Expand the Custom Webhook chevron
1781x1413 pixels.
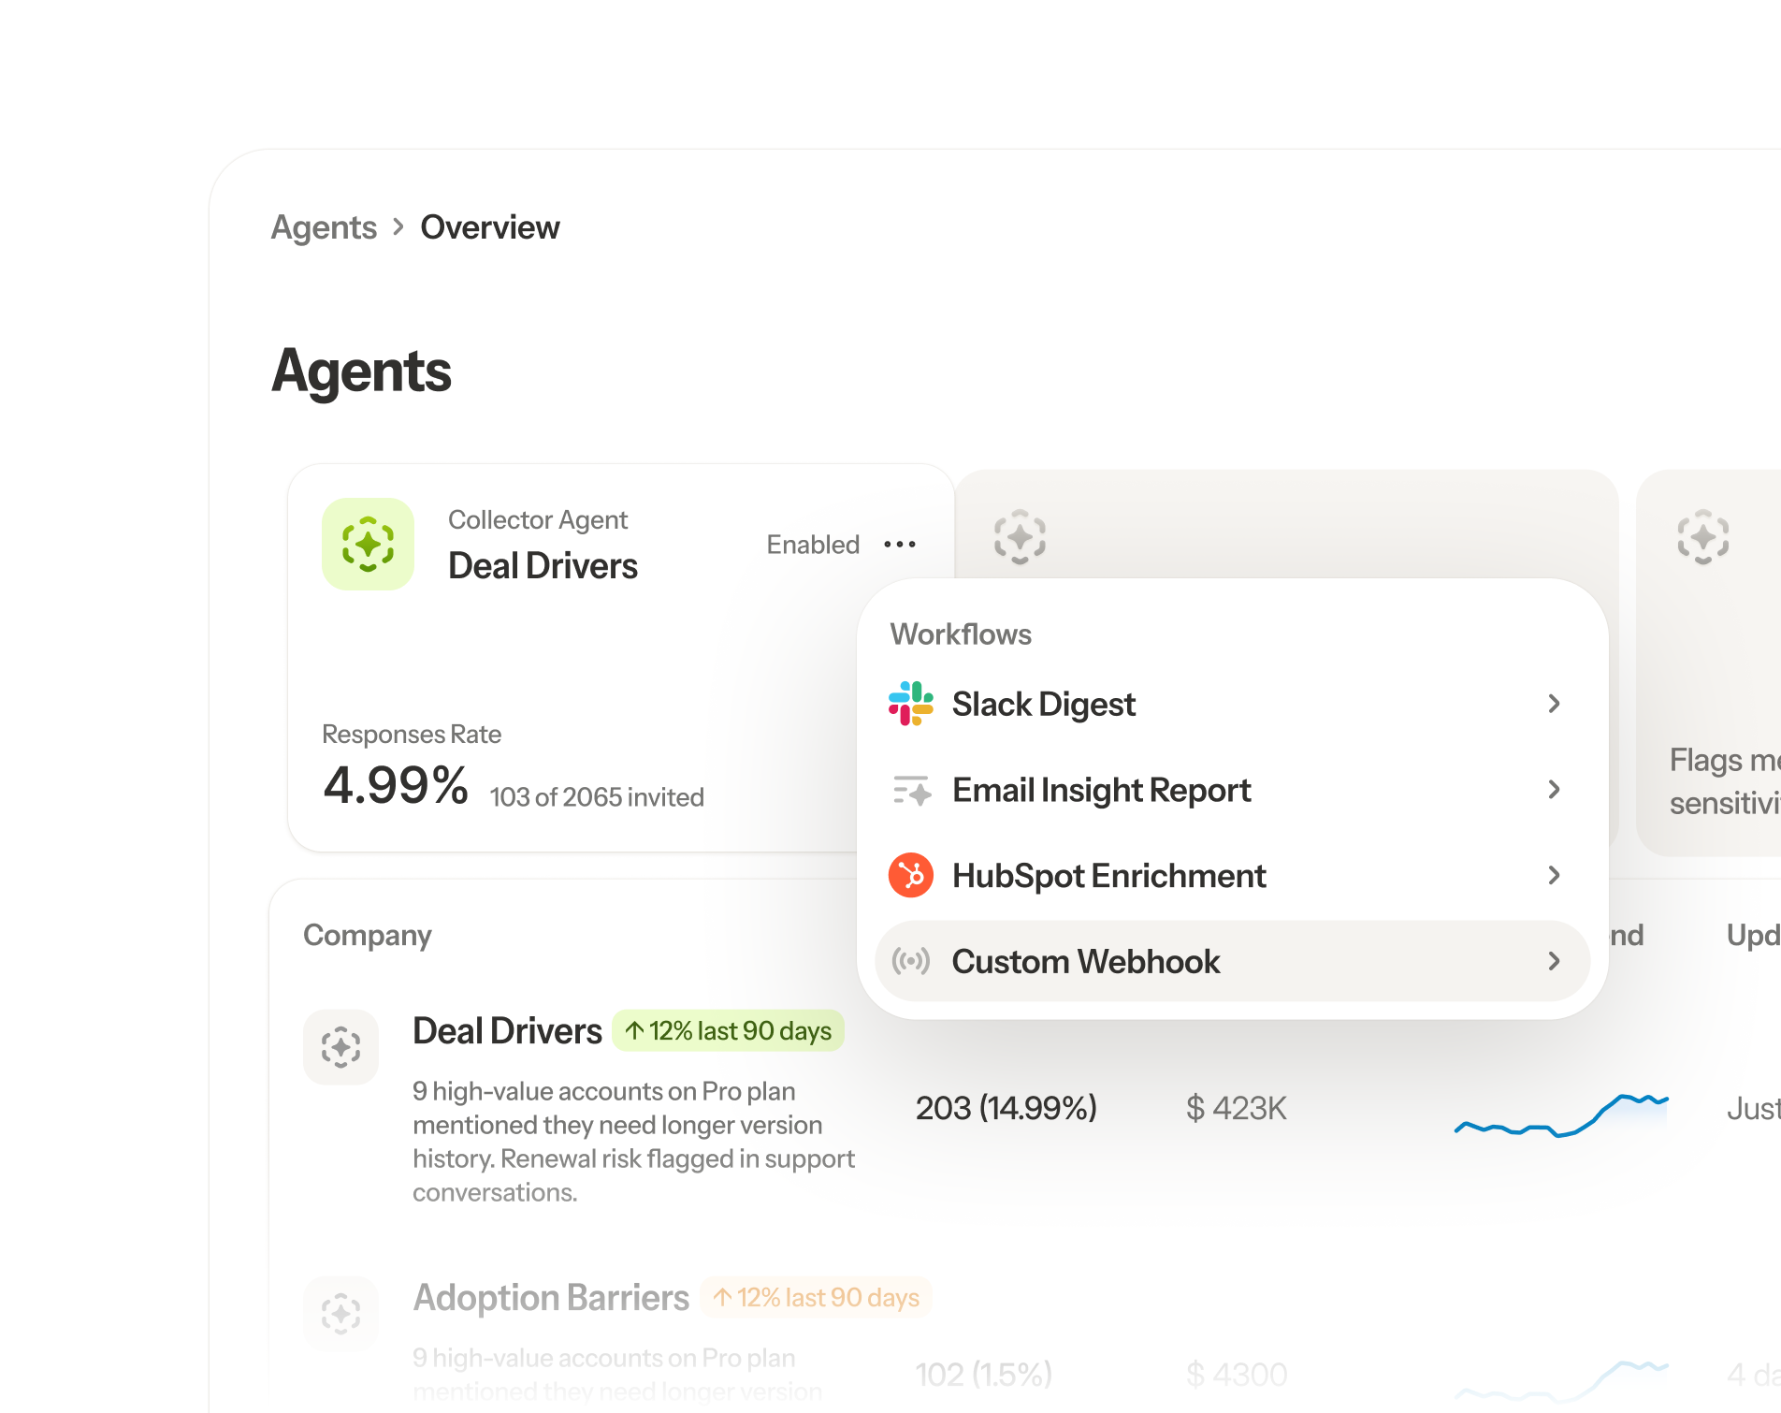(x=1556, y=960)
